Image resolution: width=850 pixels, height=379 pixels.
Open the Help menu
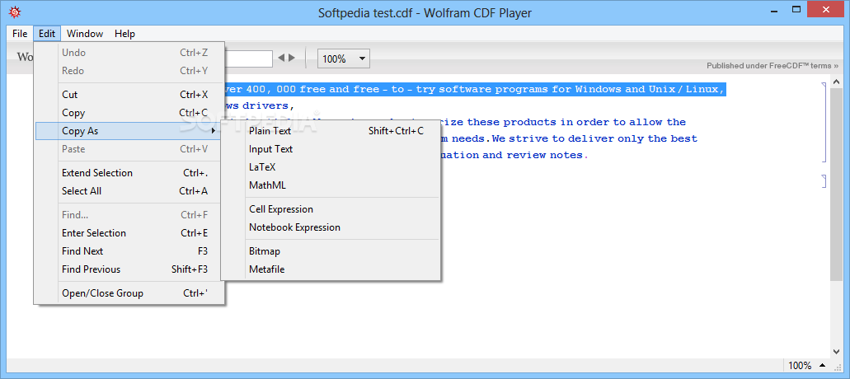[x=124, y=34]
